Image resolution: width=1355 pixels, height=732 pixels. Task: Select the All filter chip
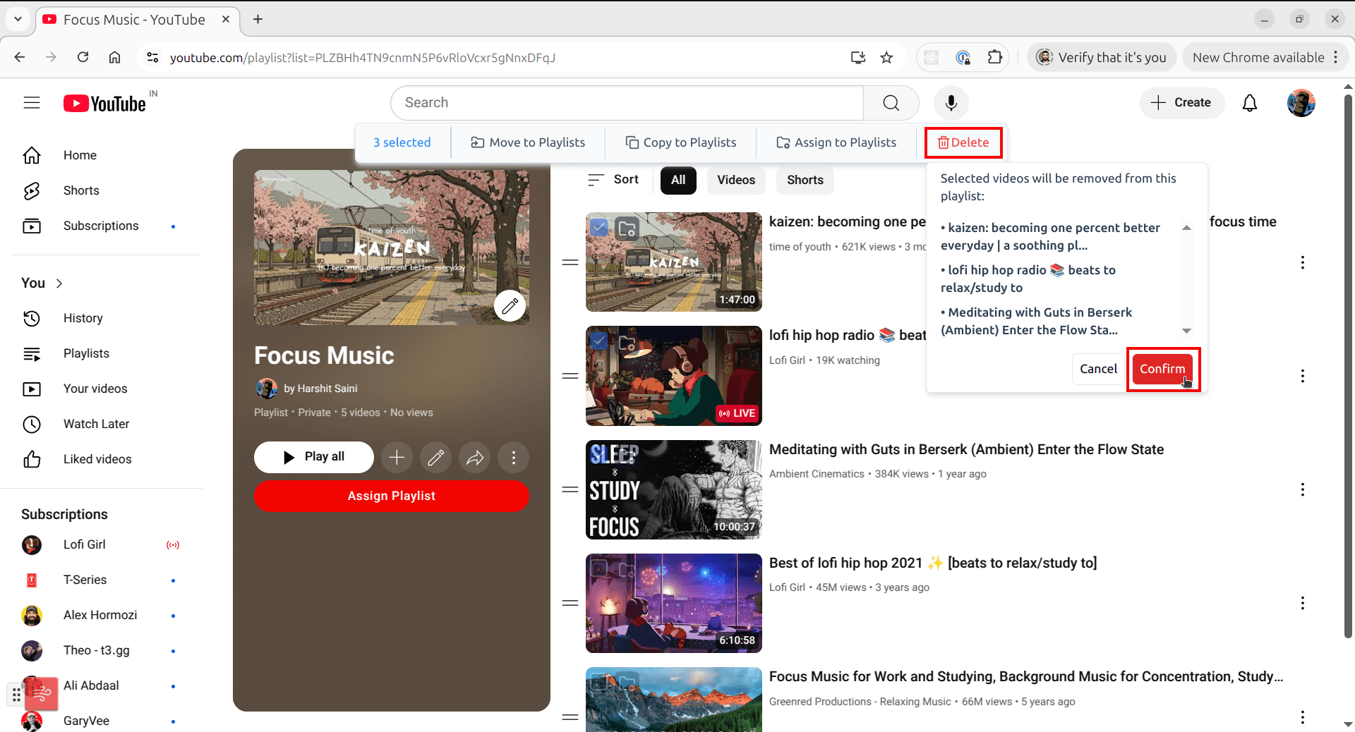(677, 180)
